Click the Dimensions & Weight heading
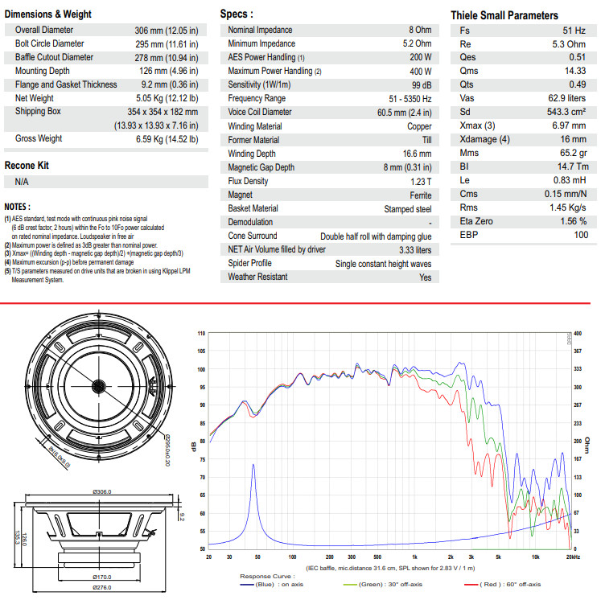 (x=47, y=14)
